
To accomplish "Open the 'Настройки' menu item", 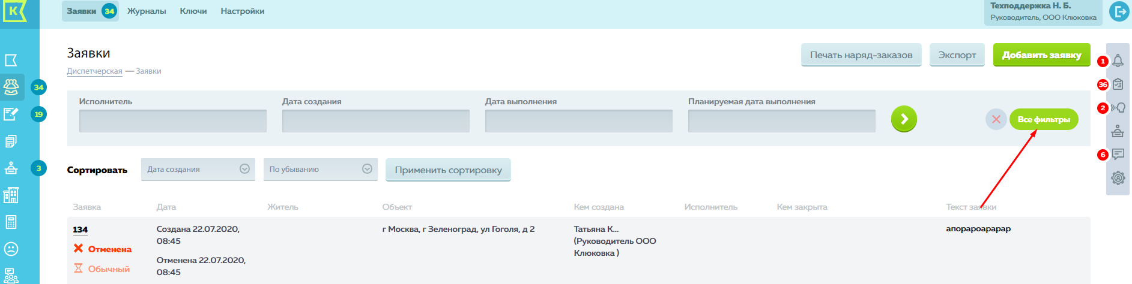I will tap(242, 11).
